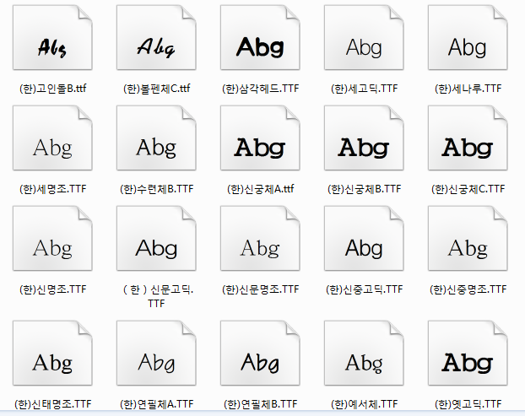Select the (한)연필체A.TTF font thumbnail
Screen dimensions: 525x416
tap(156, 353)
